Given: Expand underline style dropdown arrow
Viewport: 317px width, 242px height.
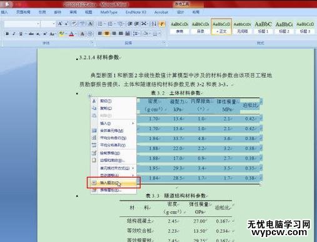Looking at the screenshot, I should (x=26, y=34).
